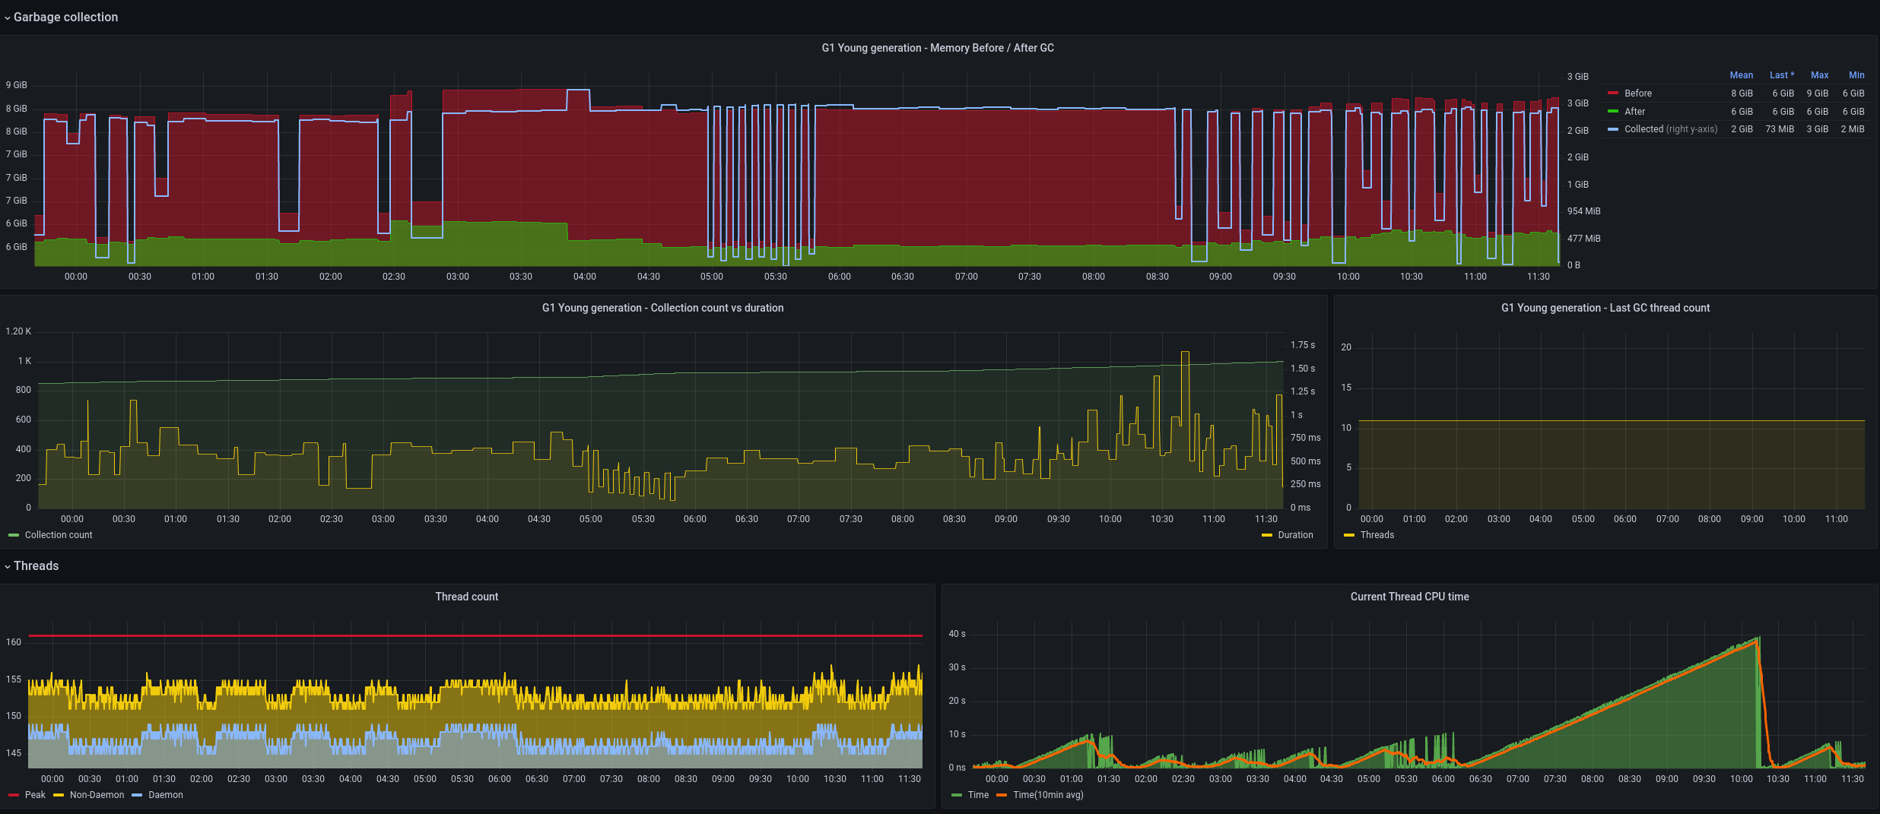Open the Thread count panel title menu

pyautogui.click(x=466, y=597)
